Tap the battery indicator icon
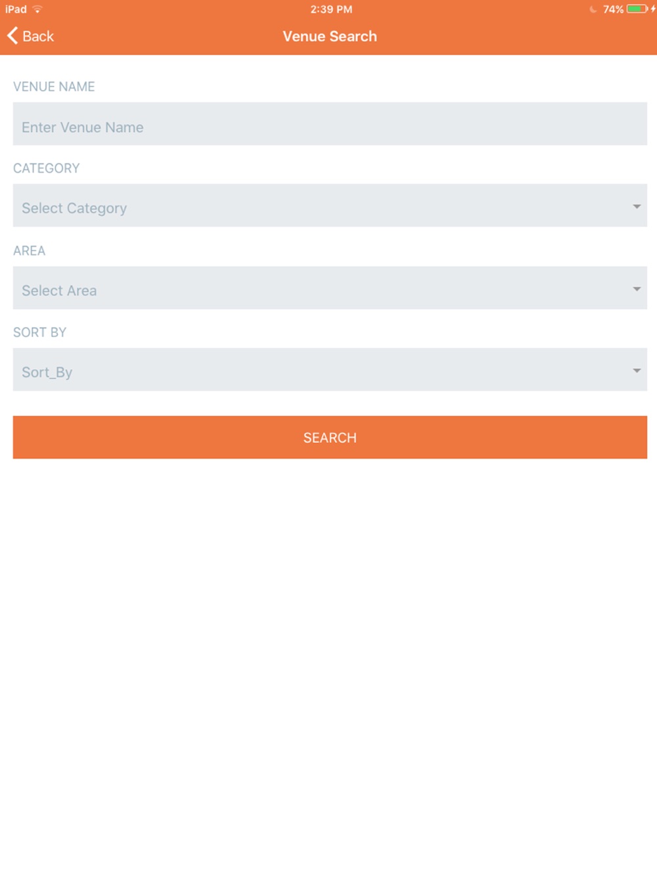Image resolution: width=657 pixels, height=876 pixels. [x=637, y=9]
